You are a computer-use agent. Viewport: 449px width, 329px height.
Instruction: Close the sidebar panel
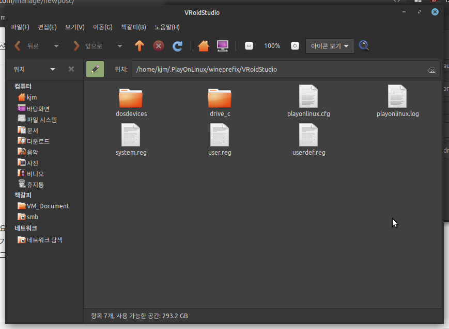(x=71, y=69)
